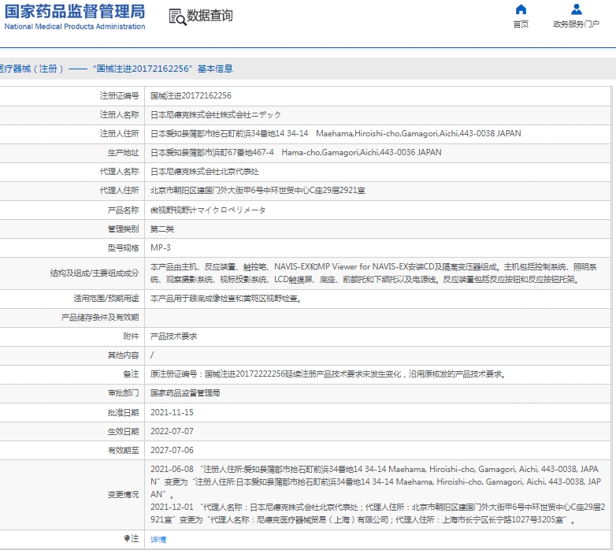Click the 批准日期 label
Image resolution: width=616 pixels, height=554 pixels.
pos(124,413)
